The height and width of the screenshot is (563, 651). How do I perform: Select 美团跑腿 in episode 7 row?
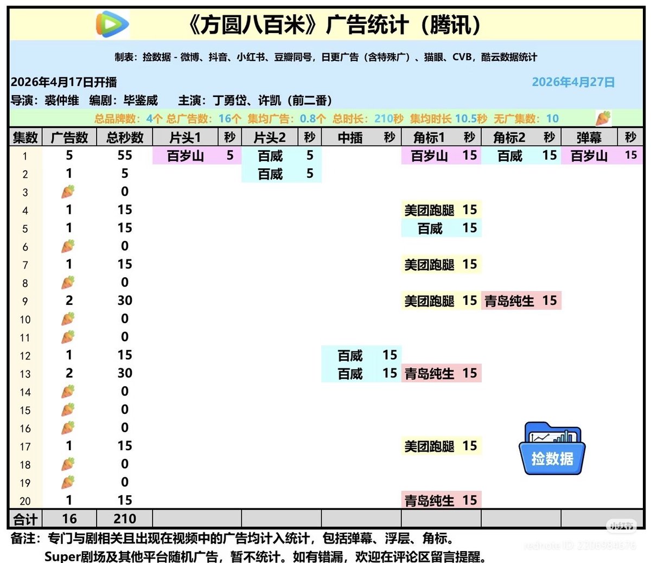pyautogui.click(x=429, y=265)
